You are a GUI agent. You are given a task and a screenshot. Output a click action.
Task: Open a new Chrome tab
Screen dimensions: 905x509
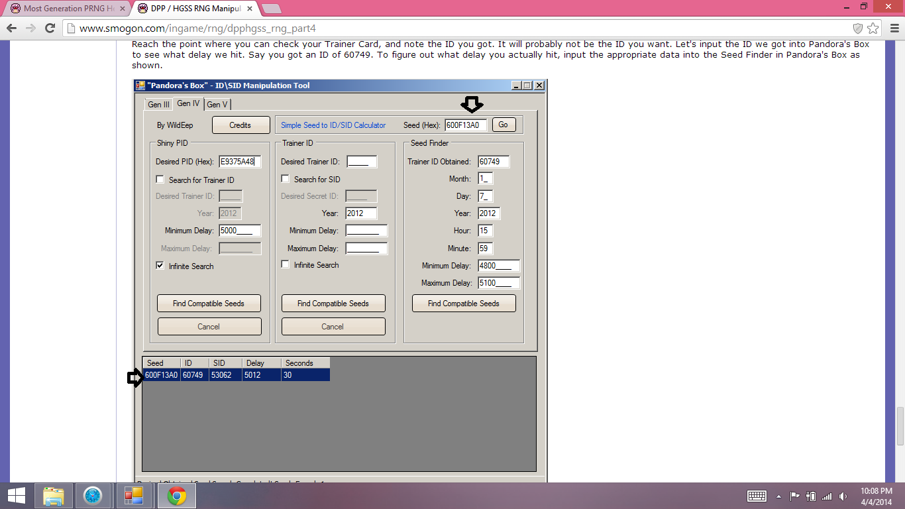click(x=272, y=9)
